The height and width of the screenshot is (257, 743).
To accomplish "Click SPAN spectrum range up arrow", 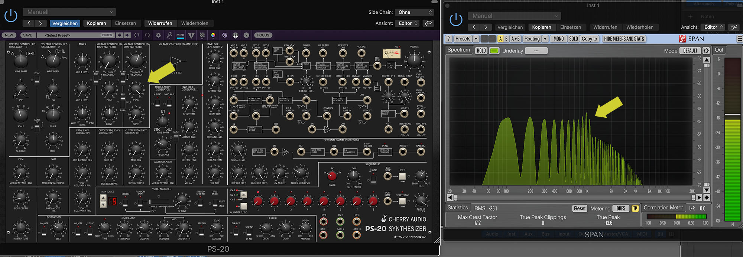I will tap(707, 60).
